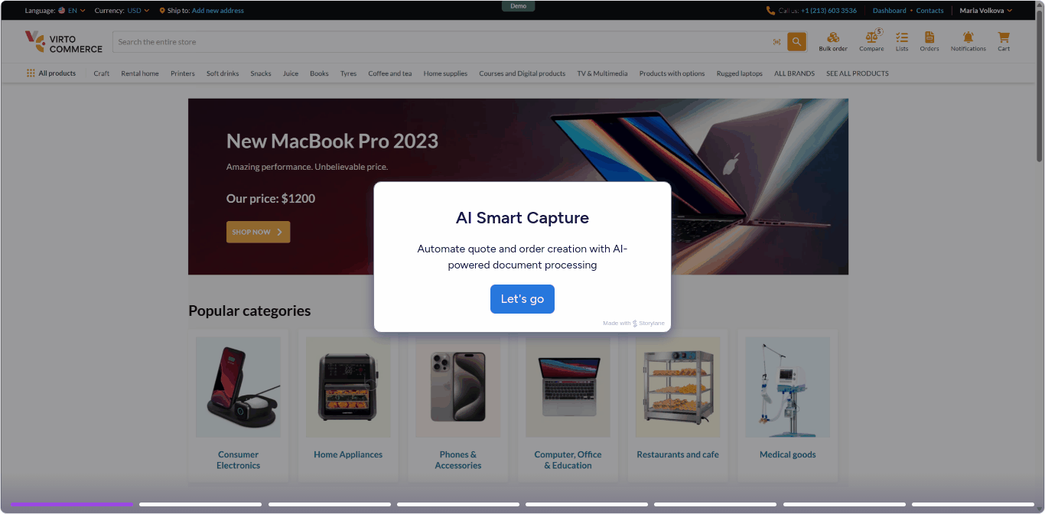Open the Maria Volkova account menu
1045x514 pixels.
coord(986,11)
